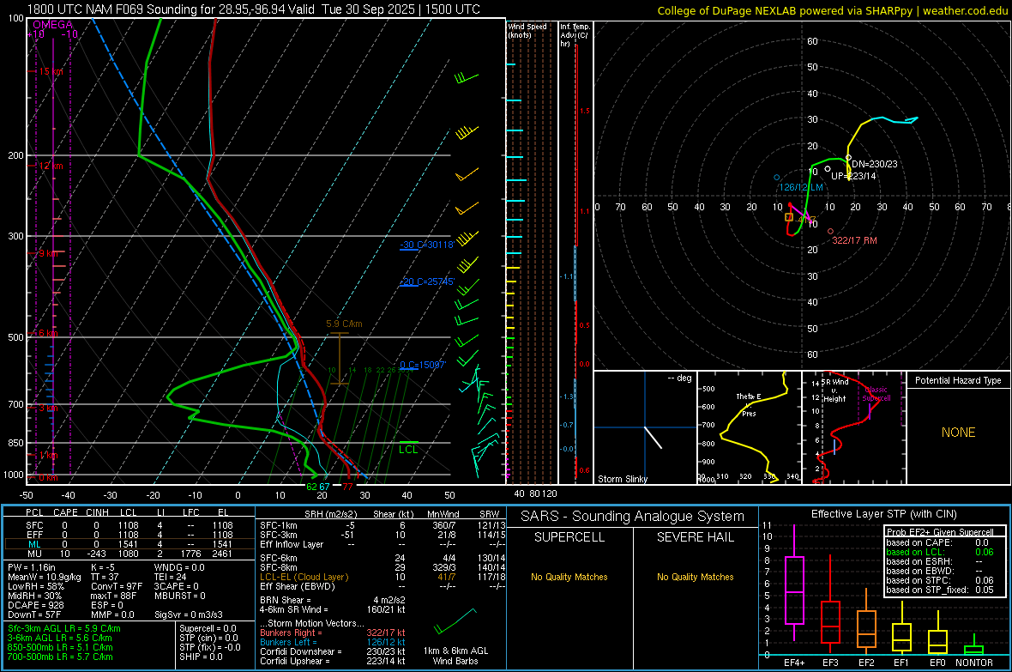
Task: Select the EFF parcel row
Action: [130, 535]
